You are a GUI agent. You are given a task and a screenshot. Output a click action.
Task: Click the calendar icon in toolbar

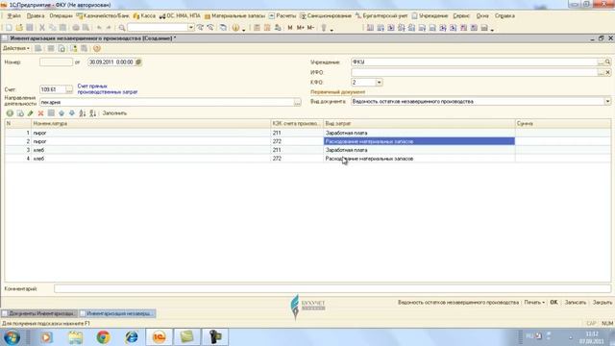267,28
